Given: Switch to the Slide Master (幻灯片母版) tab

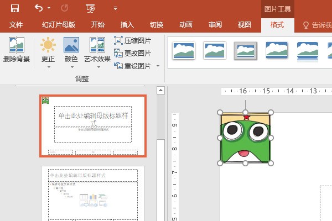Looking at the screenshot, I should click(58, 25).
